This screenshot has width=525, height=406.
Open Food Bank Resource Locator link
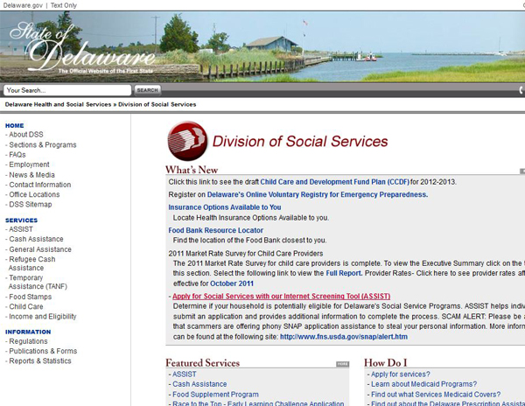pos(215,230)
